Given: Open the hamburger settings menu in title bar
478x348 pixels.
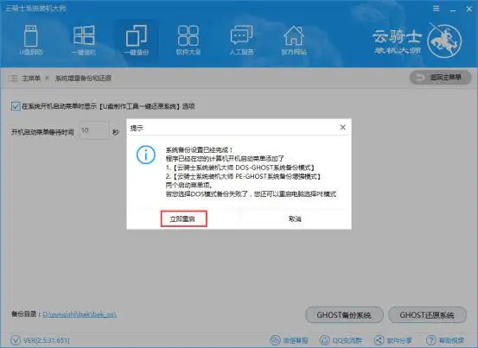Looking at the screenshot, I should (x=436, y=9).
